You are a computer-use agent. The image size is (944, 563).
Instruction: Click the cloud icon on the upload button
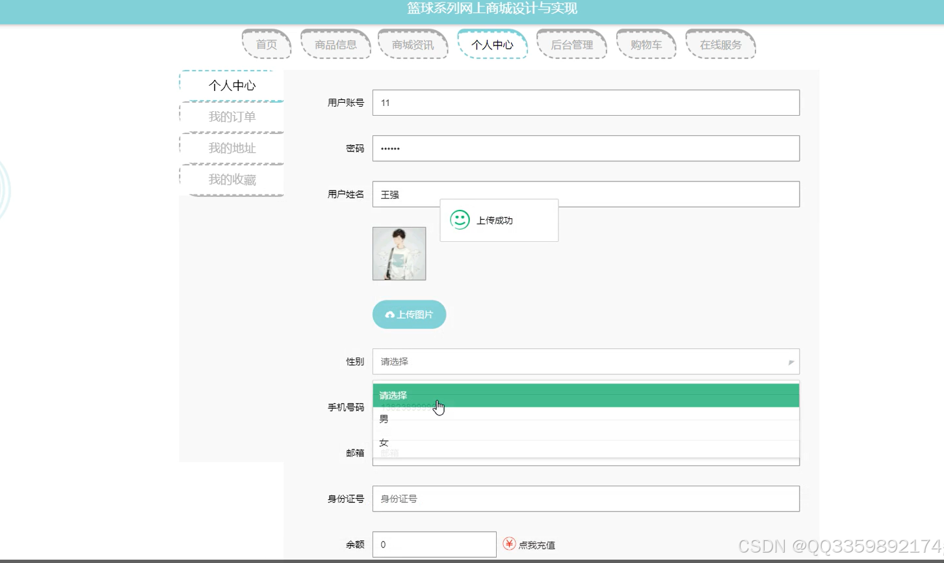coord(389,315)
